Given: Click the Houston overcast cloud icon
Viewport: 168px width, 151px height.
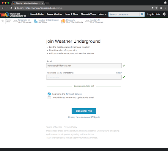Looking at the screenshot, I should point(87,21).
